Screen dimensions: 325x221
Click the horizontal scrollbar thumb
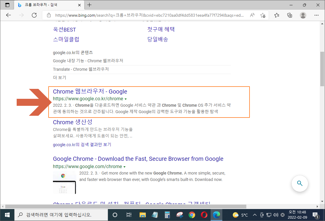click(x=125, y=206)
